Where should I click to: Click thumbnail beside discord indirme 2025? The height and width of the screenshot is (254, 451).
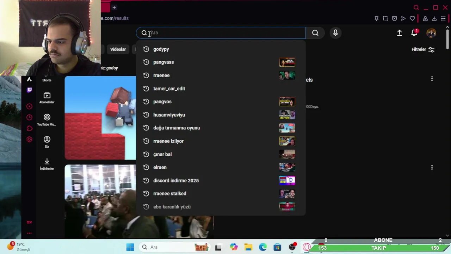point(287,180)
